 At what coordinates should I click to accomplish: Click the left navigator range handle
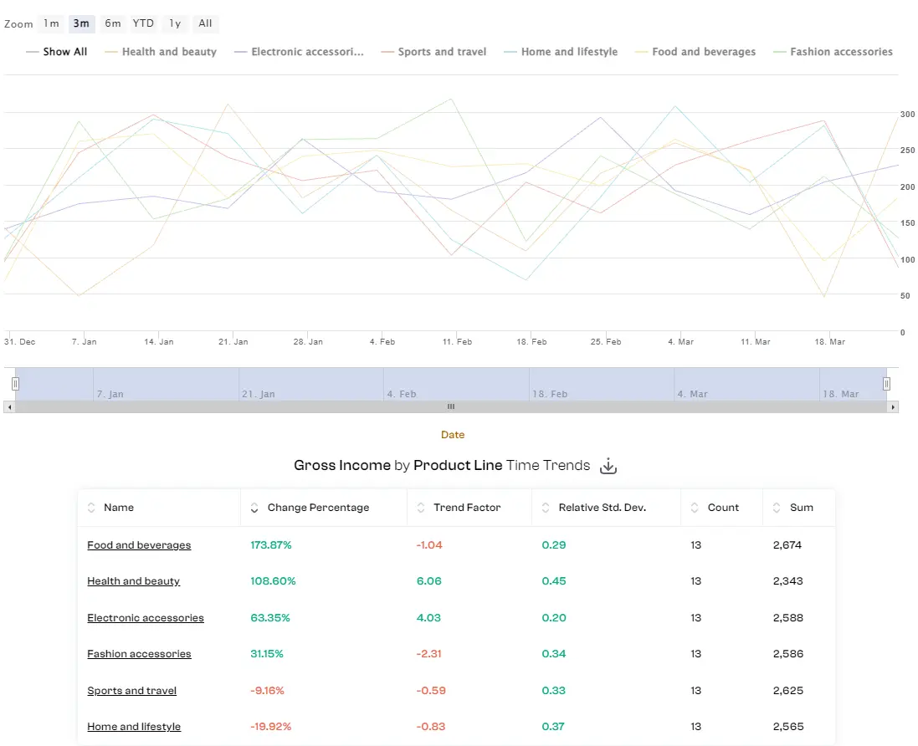point(14,383)
